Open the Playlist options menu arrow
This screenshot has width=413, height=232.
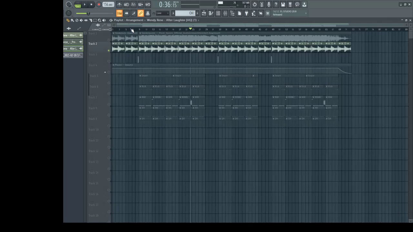pos(111,20)
